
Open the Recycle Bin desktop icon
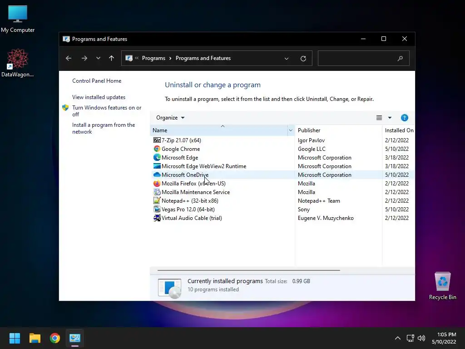pyautogui.click(x=442, y=286)
